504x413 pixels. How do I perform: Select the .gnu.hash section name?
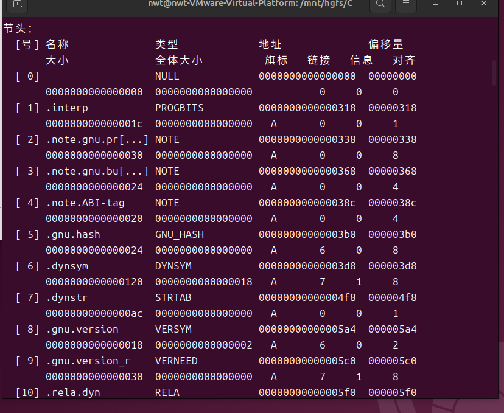click(73, 234)
